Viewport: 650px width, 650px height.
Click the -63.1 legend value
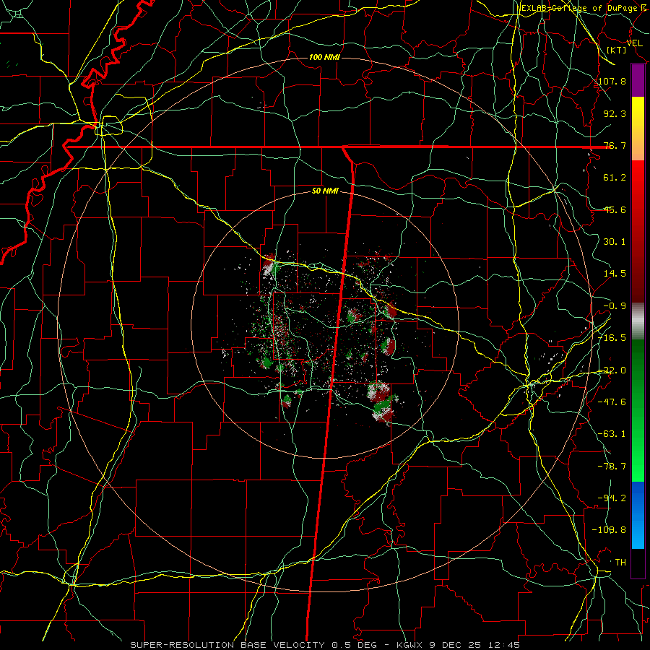612,434
